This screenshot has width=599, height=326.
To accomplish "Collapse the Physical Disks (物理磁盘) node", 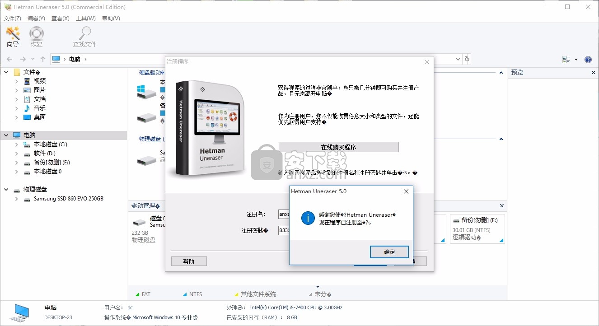I will click(x=6, y=189).
